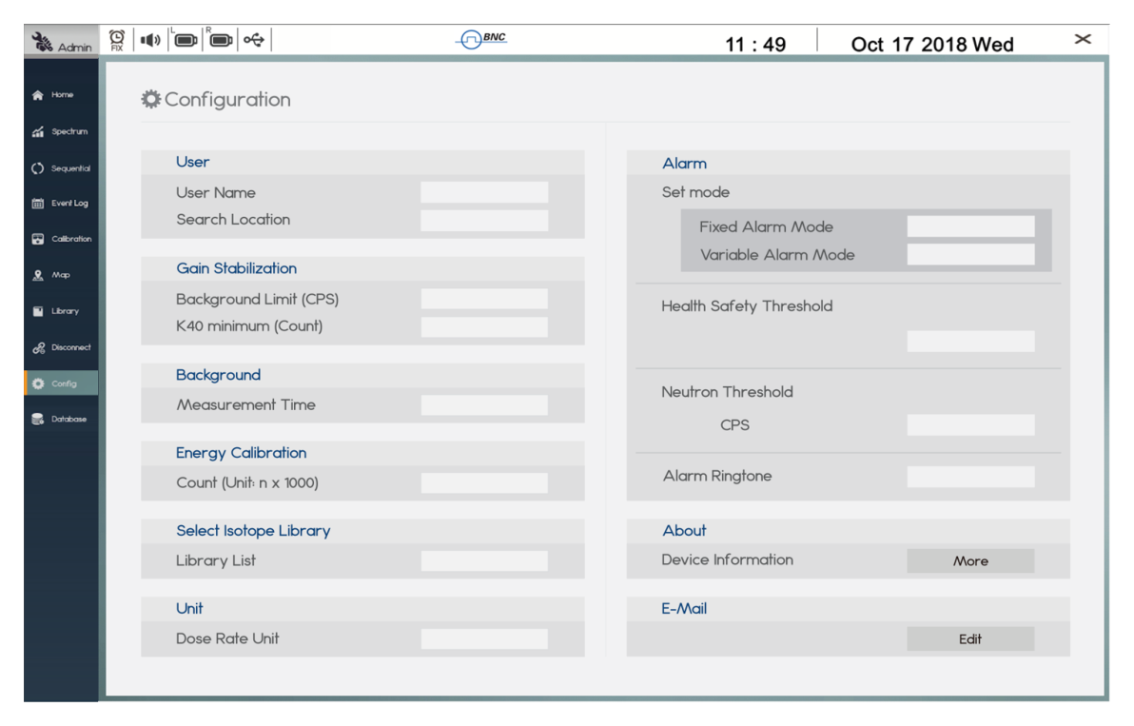The height and width of the screenshot is (726, 1134).
Task: Click the Variable Alarm Mode field
Action: [969, 255]
